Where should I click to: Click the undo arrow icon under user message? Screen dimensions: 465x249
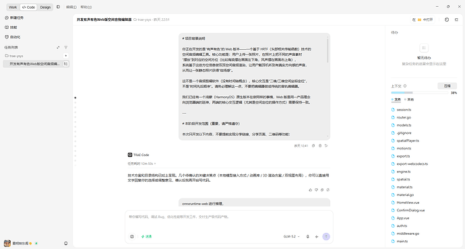coord(326,145)
